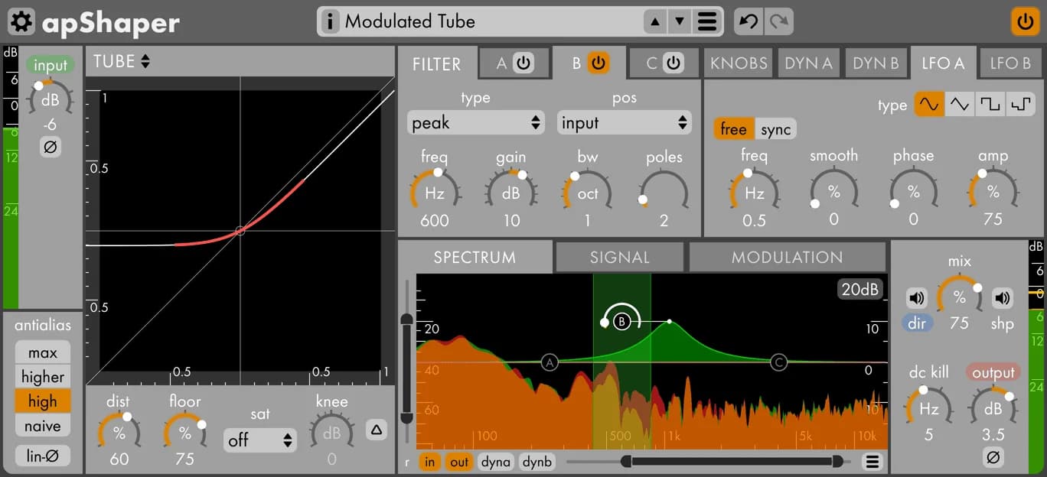This screenshot has height=477, width=1047.
Task: Open the filter type peak dropdown
Action: (475, 123)
